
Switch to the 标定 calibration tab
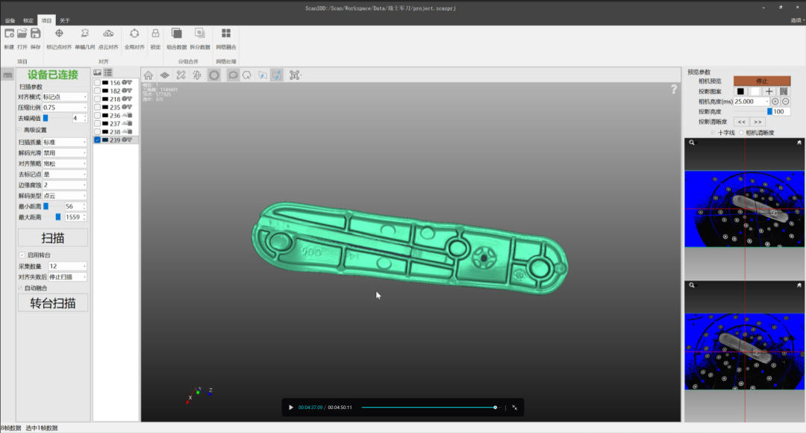click(x=27, y=20)
